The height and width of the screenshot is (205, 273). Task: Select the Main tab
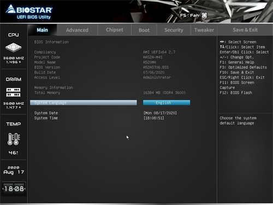tap(42, 30)
